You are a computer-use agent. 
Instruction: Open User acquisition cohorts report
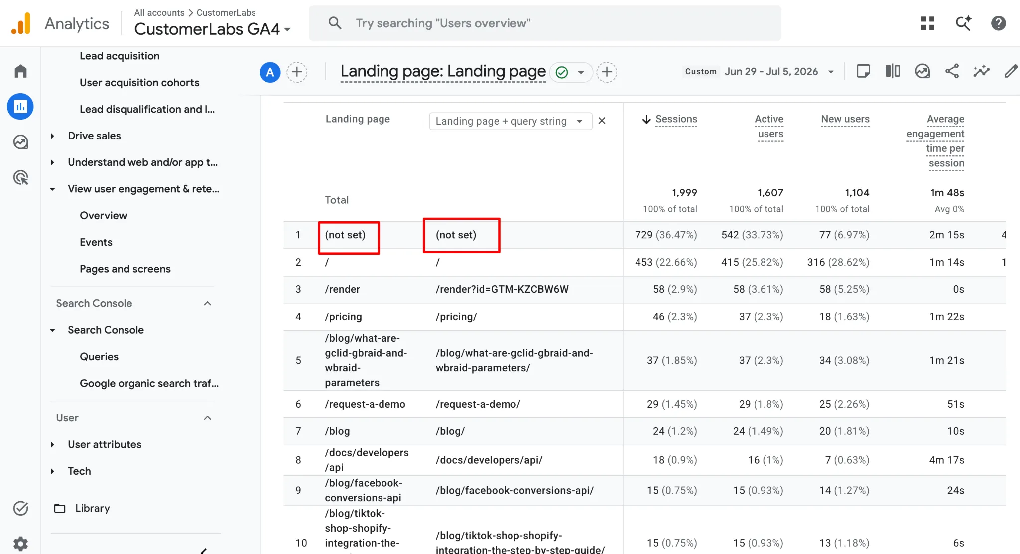(x=139, y=83)
